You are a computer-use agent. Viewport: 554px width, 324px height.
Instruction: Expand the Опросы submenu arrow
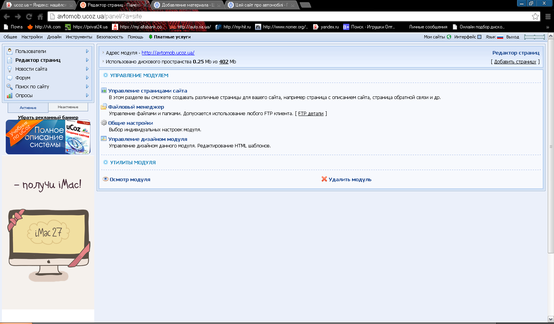[x=87, y=95]
